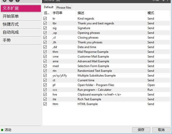Sort by the 描述 column header
172x134 pixels.
(x=82, y=13)
